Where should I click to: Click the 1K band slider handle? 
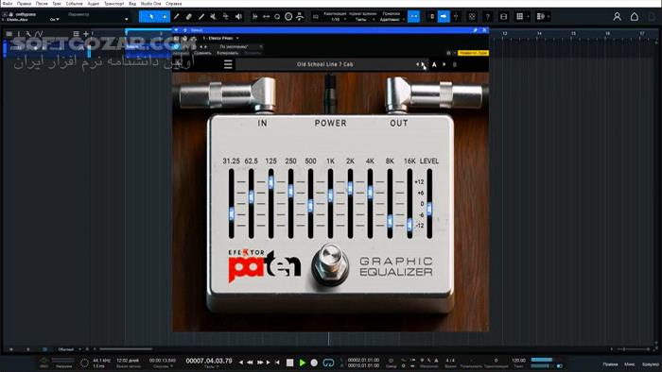[331, 195]
